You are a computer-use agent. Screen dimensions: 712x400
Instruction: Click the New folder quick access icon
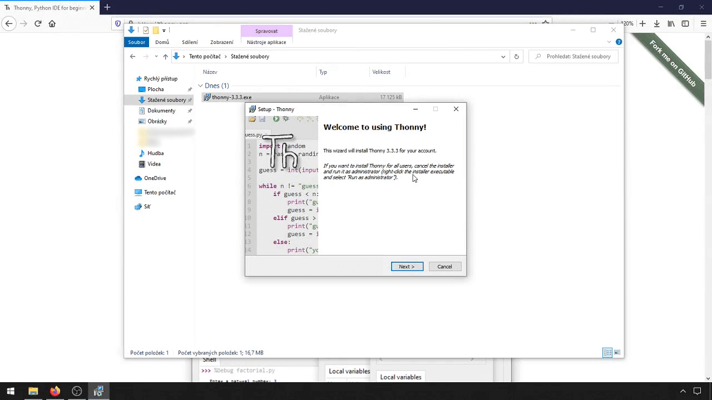click(156, 31)
